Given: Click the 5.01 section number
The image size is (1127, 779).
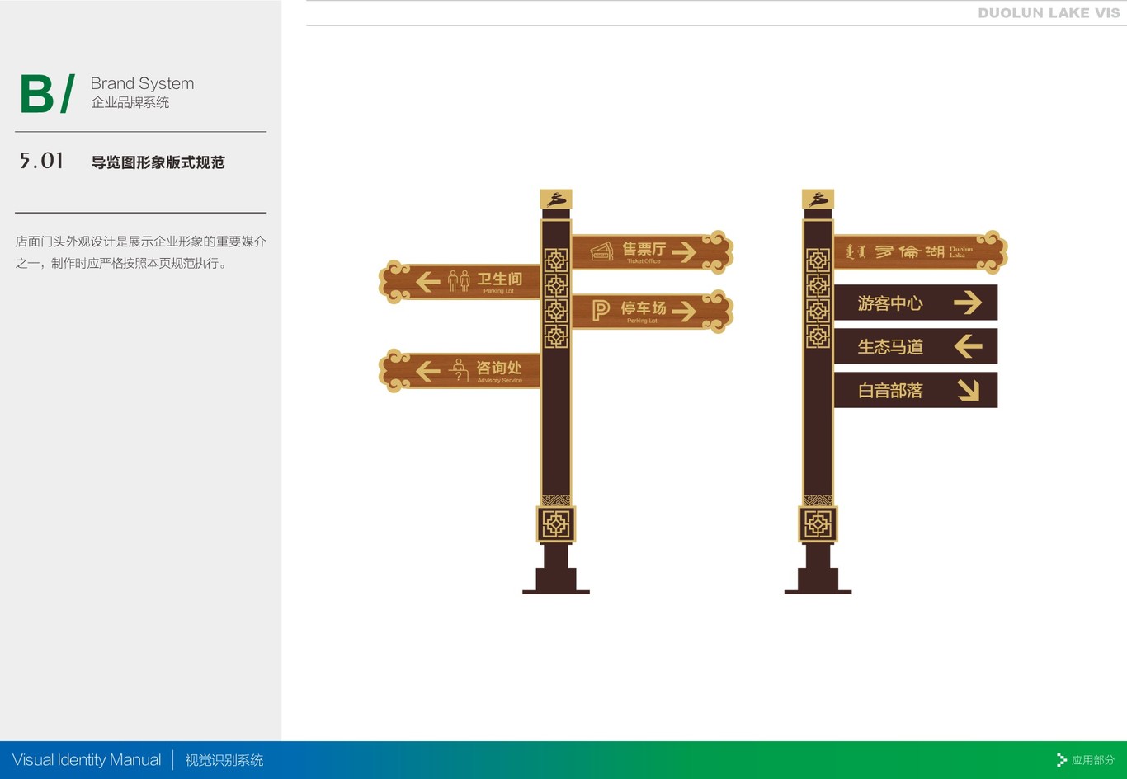Looking at the screenshot, I should tap(41, 161).
